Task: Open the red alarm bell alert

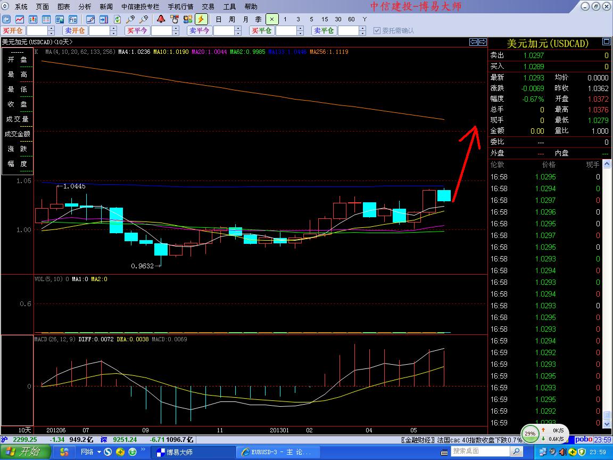Action: pyautogui.click(x=161, y=19)
